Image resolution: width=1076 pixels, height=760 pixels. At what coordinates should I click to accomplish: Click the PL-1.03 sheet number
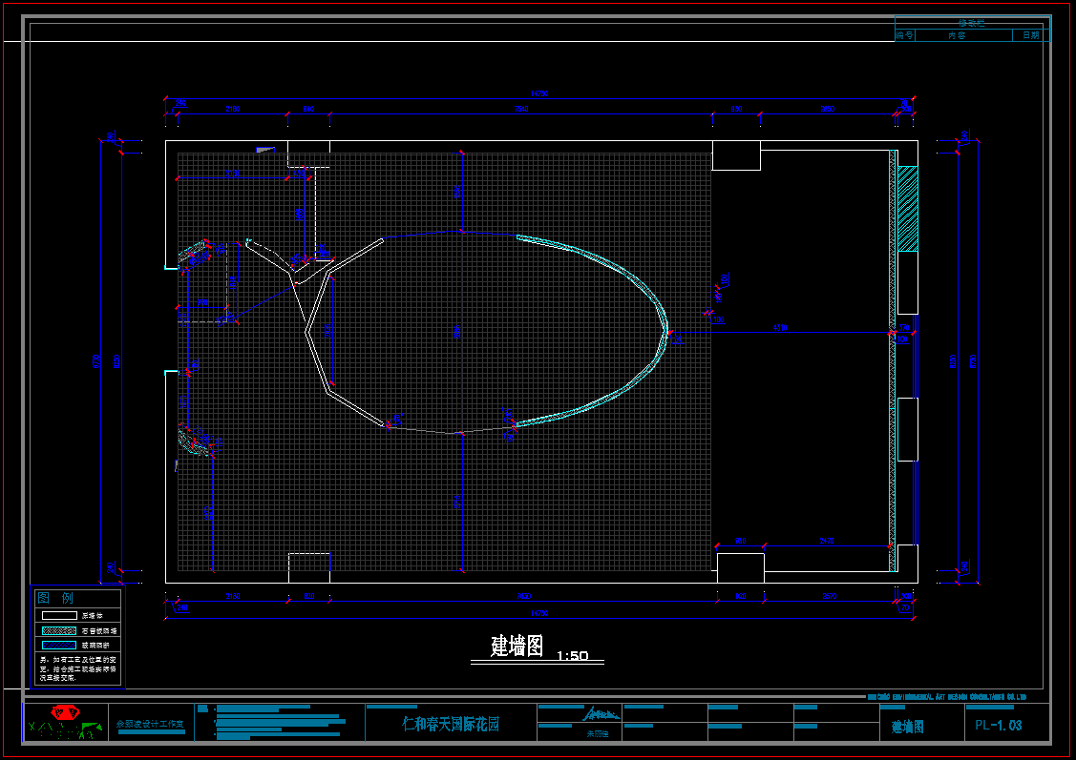point(999,725)
